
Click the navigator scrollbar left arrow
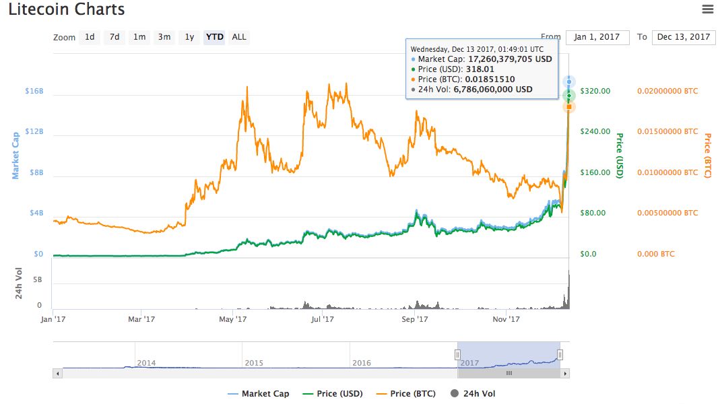tap(57, 373)
